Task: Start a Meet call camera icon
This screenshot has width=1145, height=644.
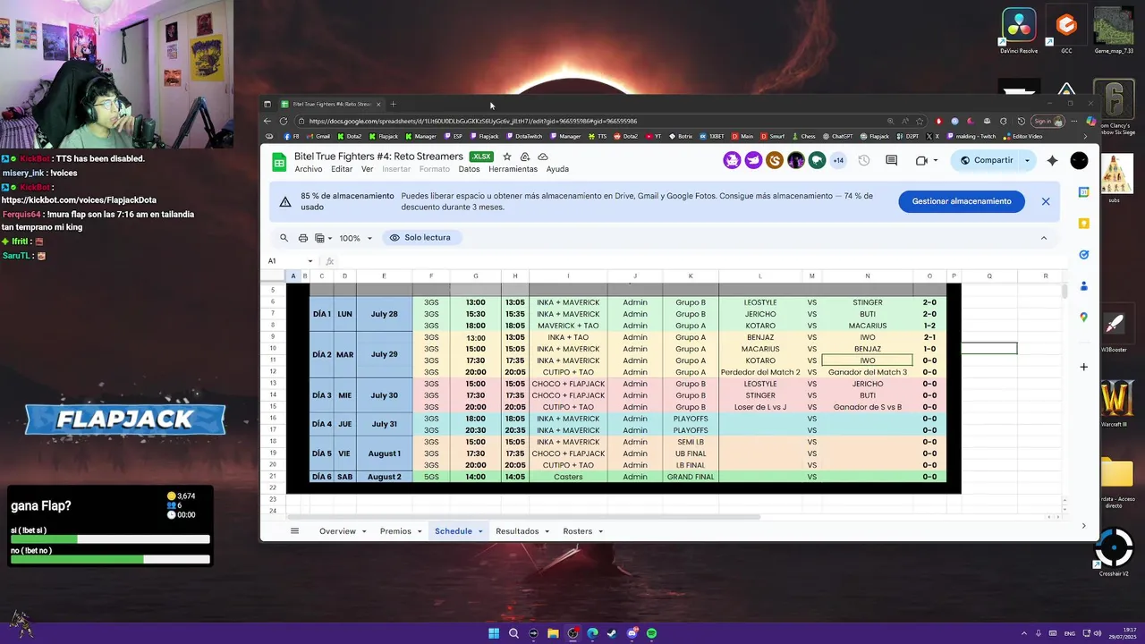Action: pyautogui.click(x=921, y=161)
